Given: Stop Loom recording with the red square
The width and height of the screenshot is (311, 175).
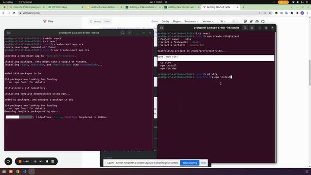Looking at the screenshot, I should (x=20, y=161).
